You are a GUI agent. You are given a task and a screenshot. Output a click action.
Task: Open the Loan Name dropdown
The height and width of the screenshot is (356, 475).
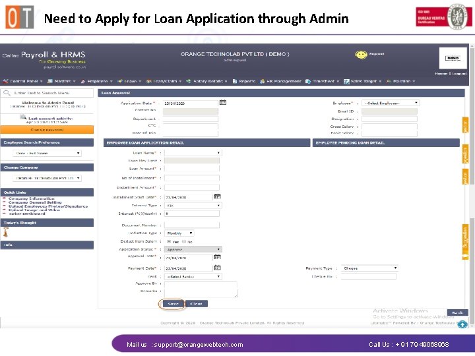[x=193, y=153]
